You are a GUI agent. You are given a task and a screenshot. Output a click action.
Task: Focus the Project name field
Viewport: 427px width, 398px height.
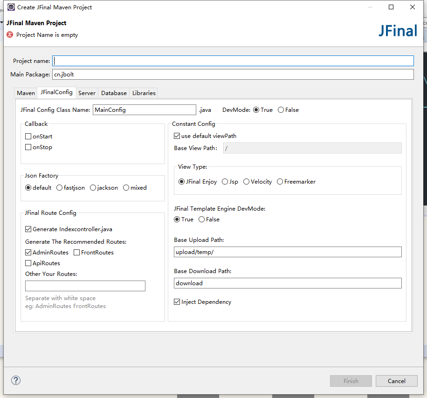[233, 61]
